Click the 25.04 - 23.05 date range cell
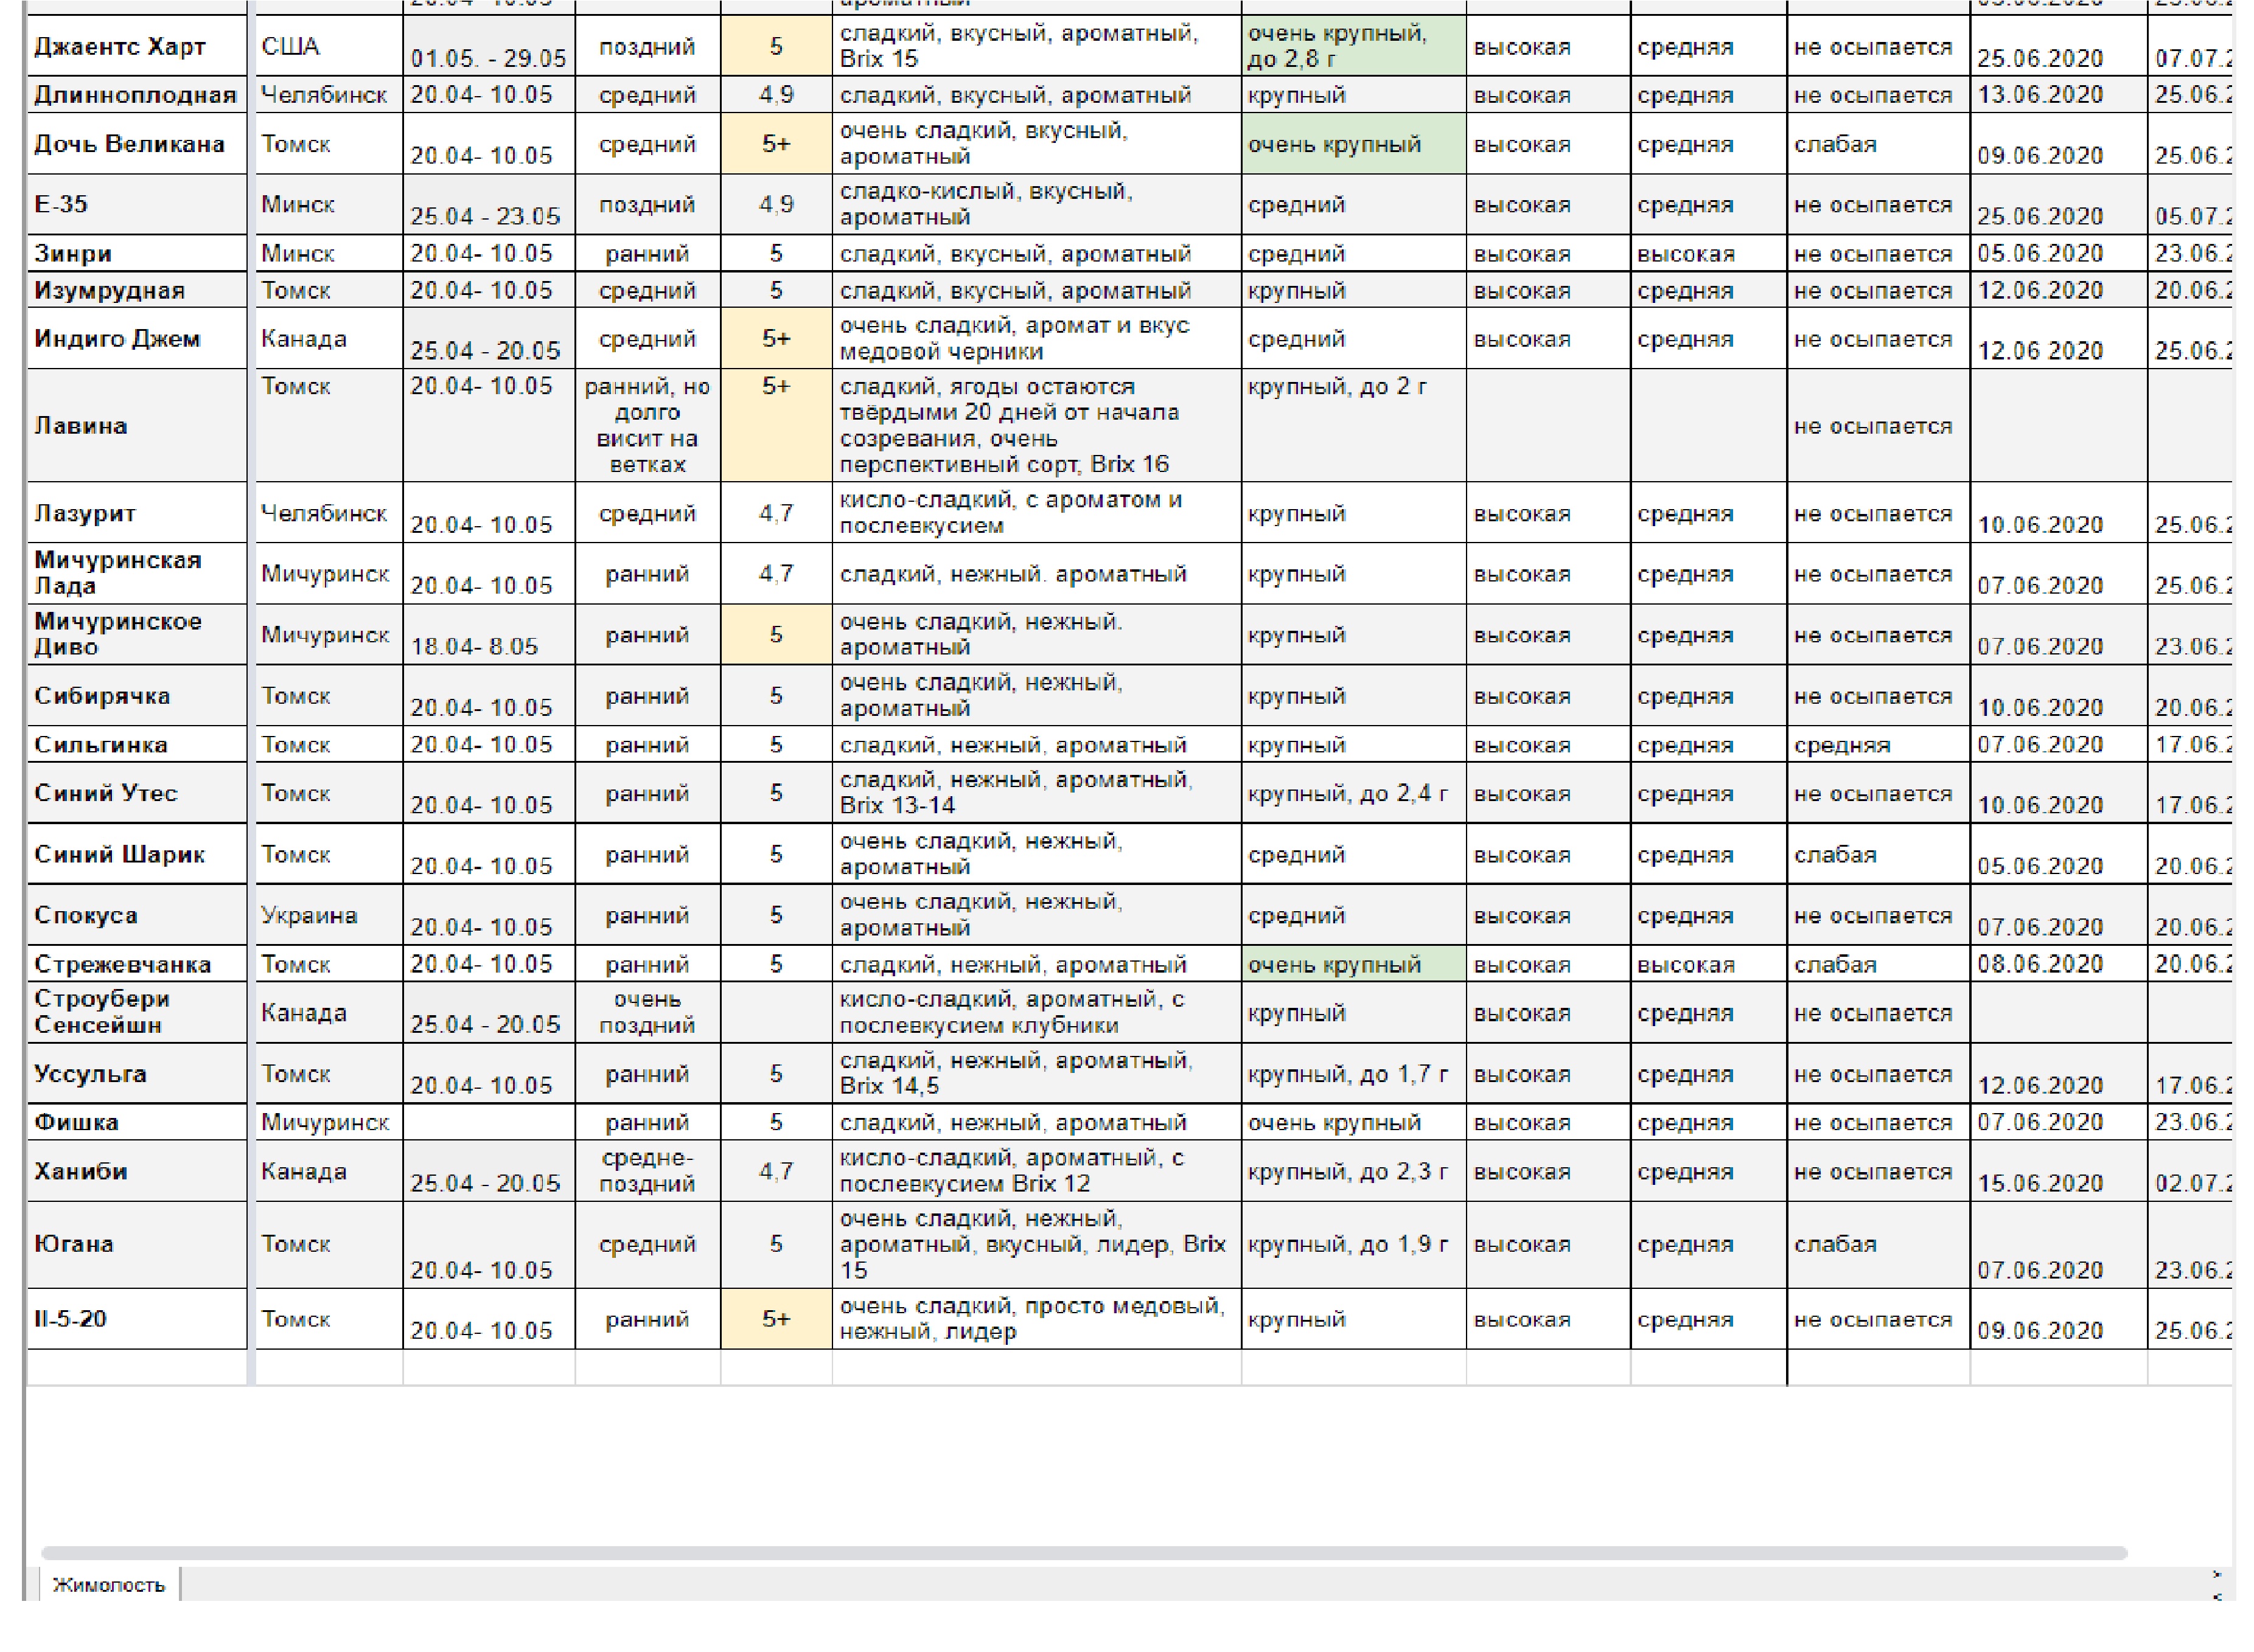Screen dimensions: 2254x1652 488,204
